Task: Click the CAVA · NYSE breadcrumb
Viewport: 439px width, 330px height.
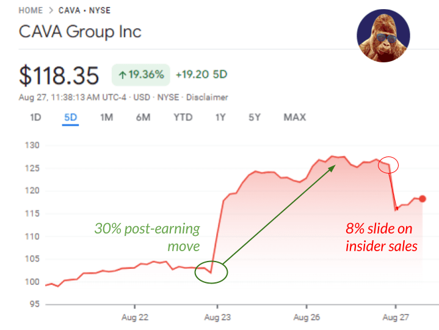Action: tap(83, 10)
